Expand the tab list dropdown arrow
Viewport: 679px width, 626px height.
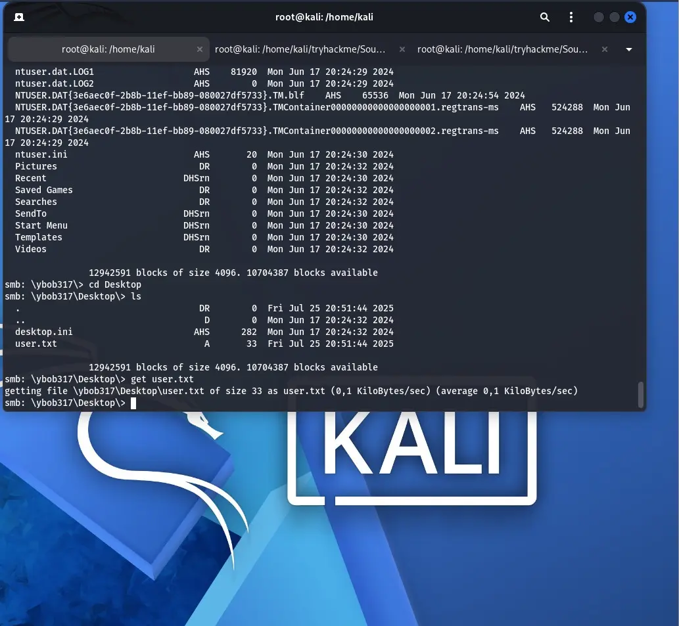pos(629,50)
